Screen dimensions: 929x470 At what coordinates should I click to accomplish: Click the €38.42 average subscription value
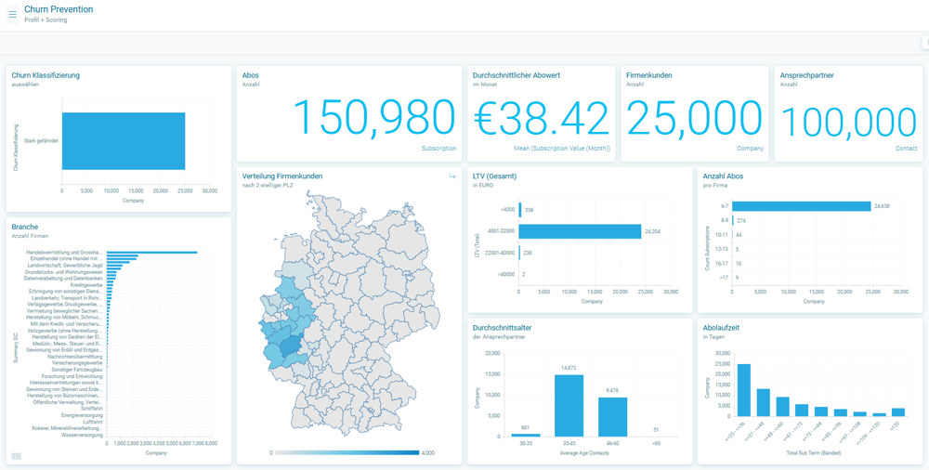click(542, 118)
